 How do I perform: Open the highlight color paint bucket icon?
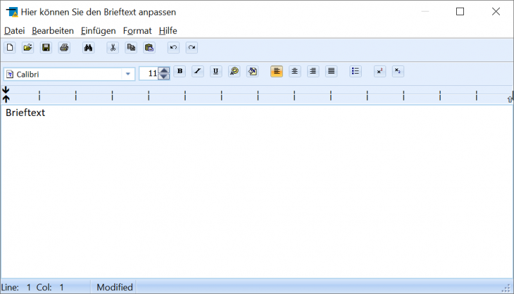point(253,71)
